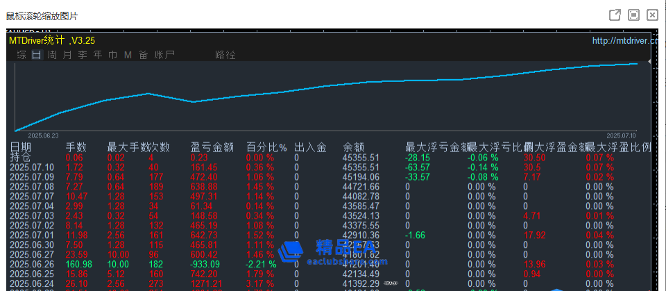The image size is (666, 291).
Task: Select the 2025.07.02 date row
Action: pyautogui.click(x=32, y=226)
